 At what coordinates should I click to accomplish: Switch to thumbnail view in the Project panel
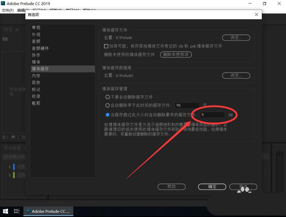[x=13, y=137]
